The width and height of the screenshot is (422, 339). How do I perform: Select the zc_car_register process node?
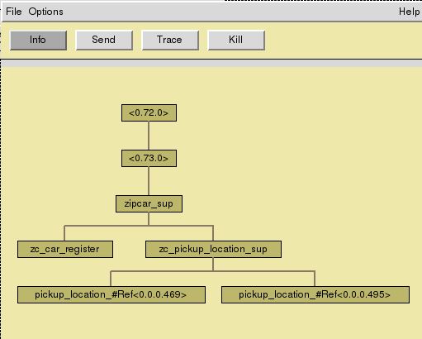click(x=65, y=249)
